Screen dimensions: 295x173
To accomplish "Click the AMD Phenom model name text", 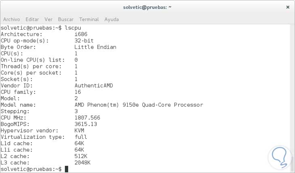I will point(139,105).
